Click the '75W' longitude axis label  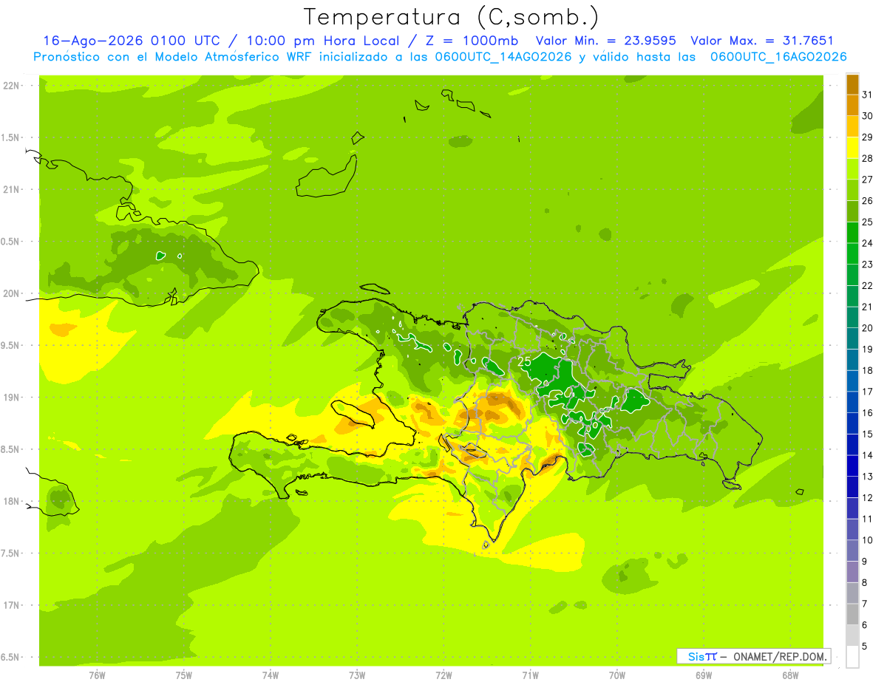183,675
